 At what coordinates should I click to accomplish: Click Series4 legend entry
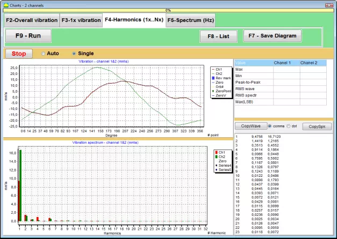pos(223,166)
